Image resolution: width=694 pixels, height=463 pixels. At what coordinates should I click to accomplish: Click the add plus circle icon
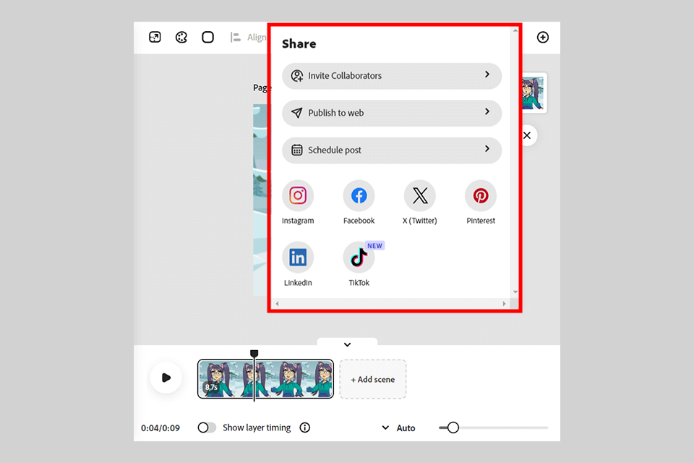pyautogui.click(x=543, y=37)
